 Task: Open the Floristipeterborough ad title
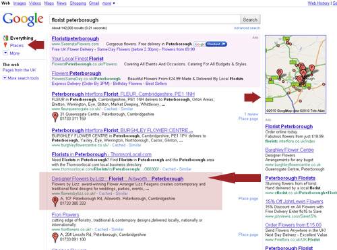pos(75,38)
